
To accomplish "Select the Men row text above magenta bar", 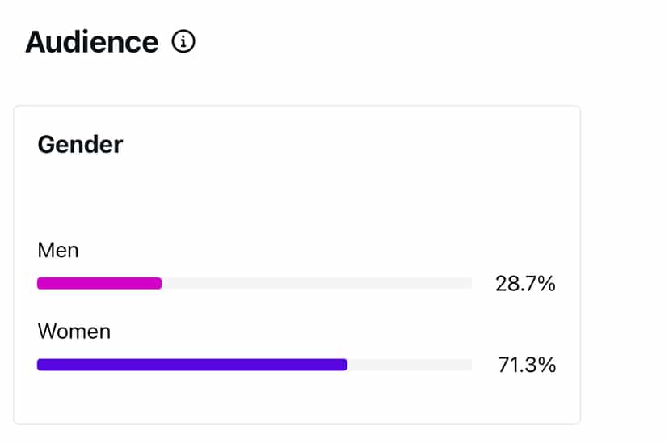I will click(x=58, y=250).
